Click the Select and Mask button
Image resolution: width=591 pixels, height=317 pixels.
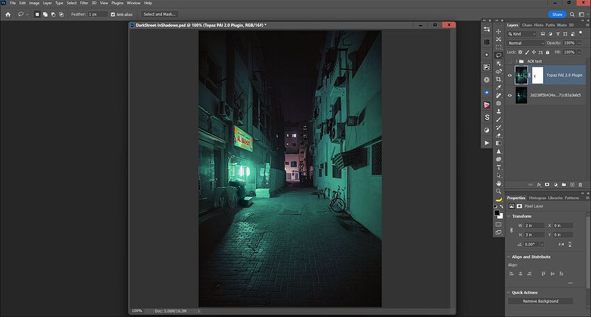click(x=160, y=14)
